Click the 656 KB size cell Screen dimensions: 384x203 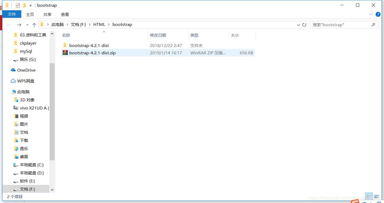pos(246,53)
